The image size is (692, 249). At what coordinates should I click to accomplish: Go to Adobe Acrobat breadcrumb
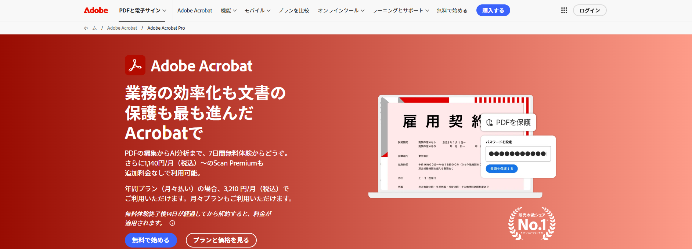pyautogui.click(x=122, y=28)
